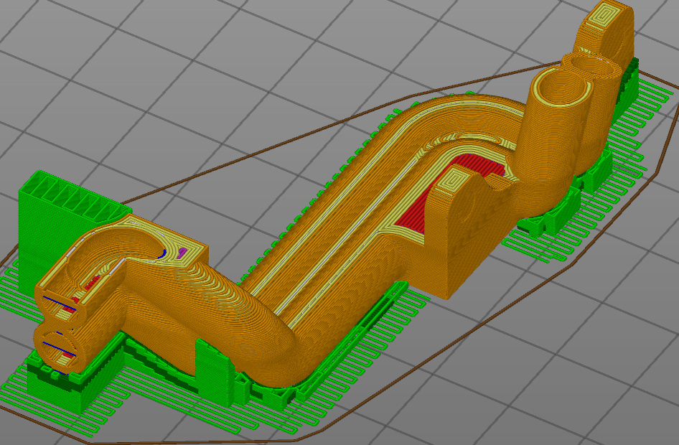This screenshot has height=445, width=679.
Task: Click the small purple patch on the model
Action: 184,251
